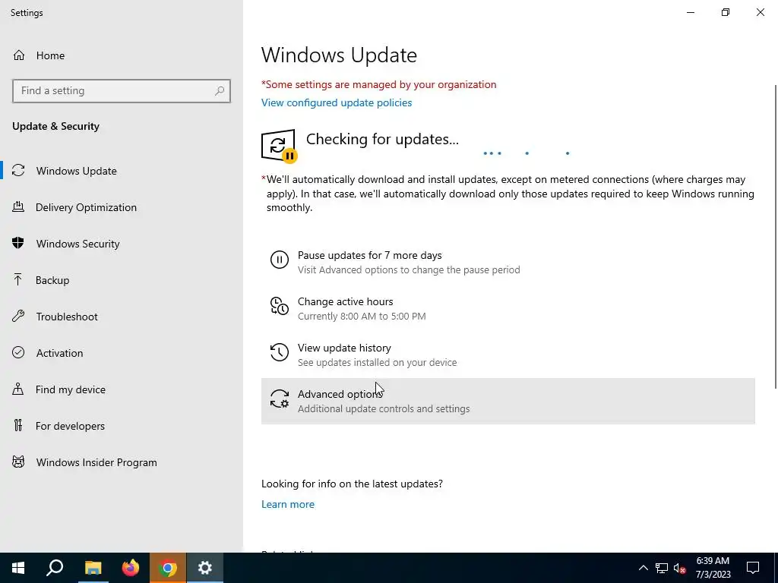Open Advanced options for updates
This screenshot has height=583, width=778.
508,401
